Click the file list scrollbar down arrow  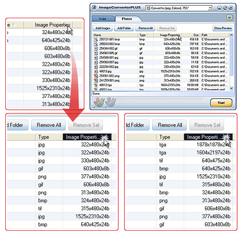(231, 88)
